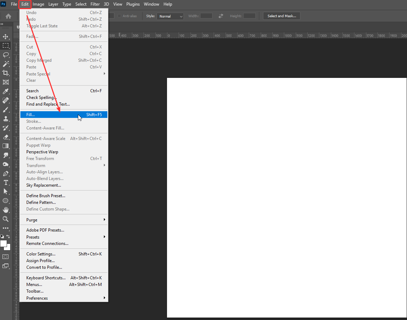Select the Pen tool

tap(6, 173)
